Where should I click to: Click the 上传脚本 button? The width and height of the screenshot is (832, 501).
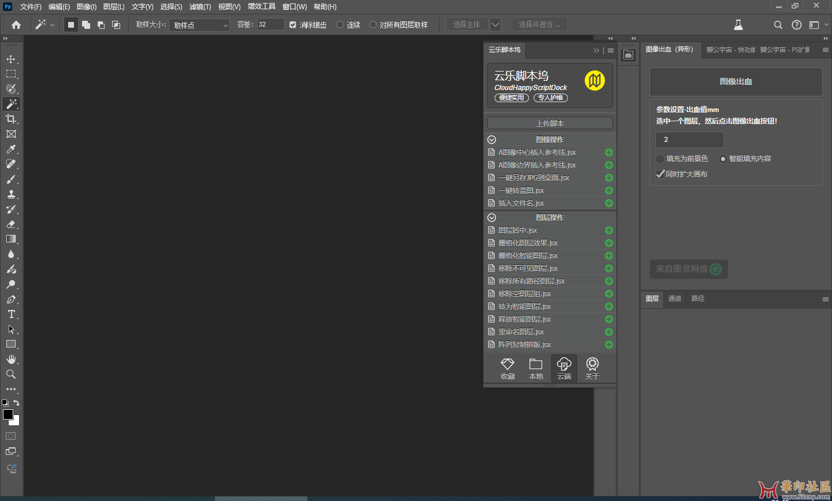(550, 123)
